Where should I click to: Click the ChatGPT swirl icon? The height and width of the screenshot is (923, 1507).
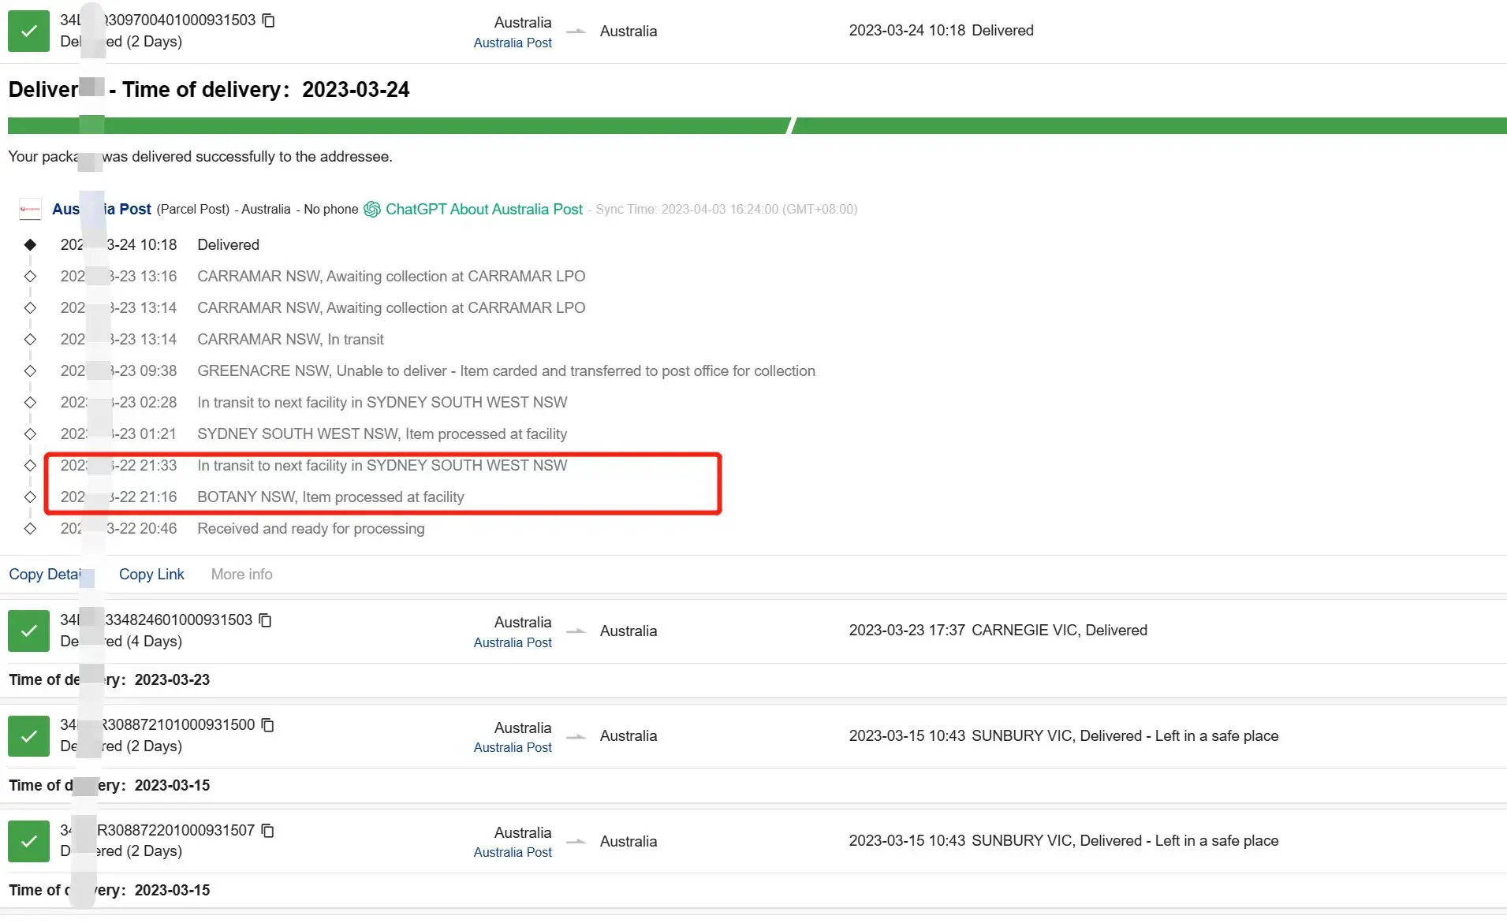coord(372,209)
